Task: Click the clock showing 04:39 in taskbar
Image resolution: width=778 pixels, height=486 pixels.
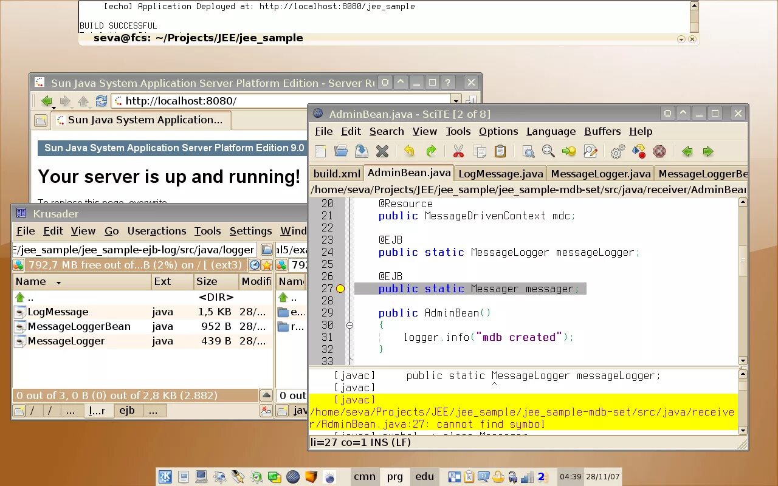Action: pos(571,477)
